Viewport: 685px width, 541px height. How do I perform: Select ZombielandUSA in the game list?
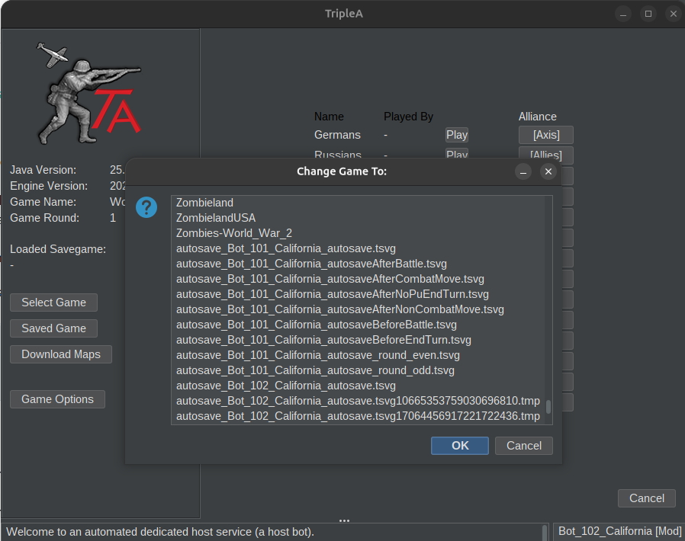pyautogui.click(x=359, y=218)
